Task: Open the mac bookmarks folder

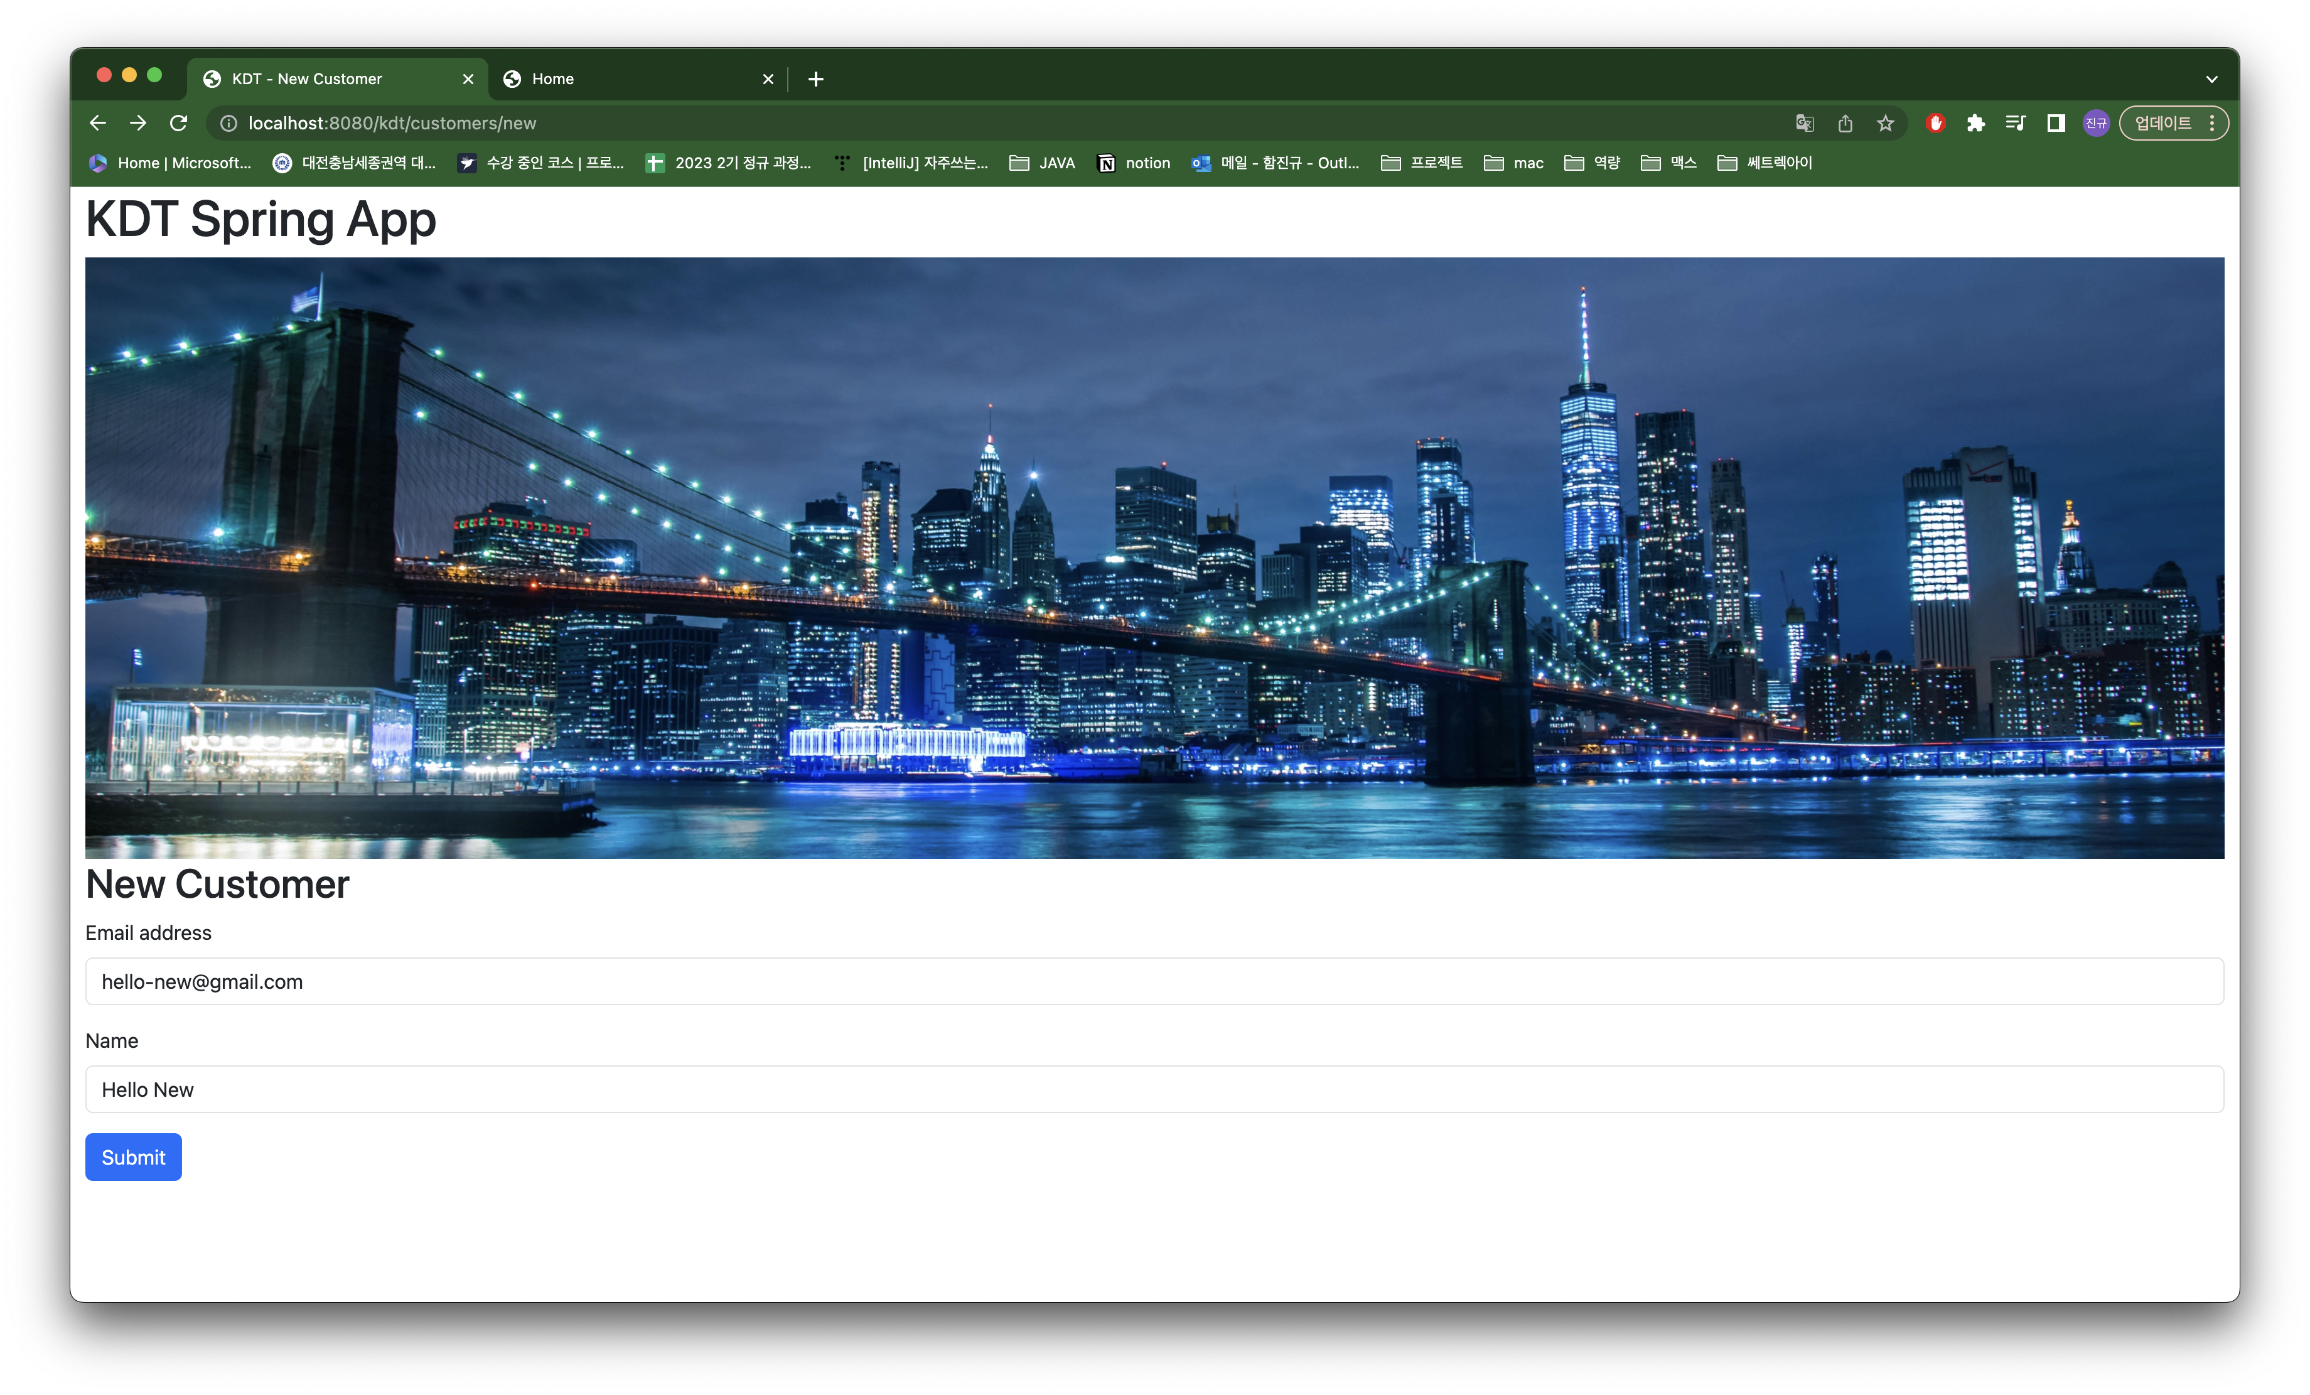Action: [1513, 163]
